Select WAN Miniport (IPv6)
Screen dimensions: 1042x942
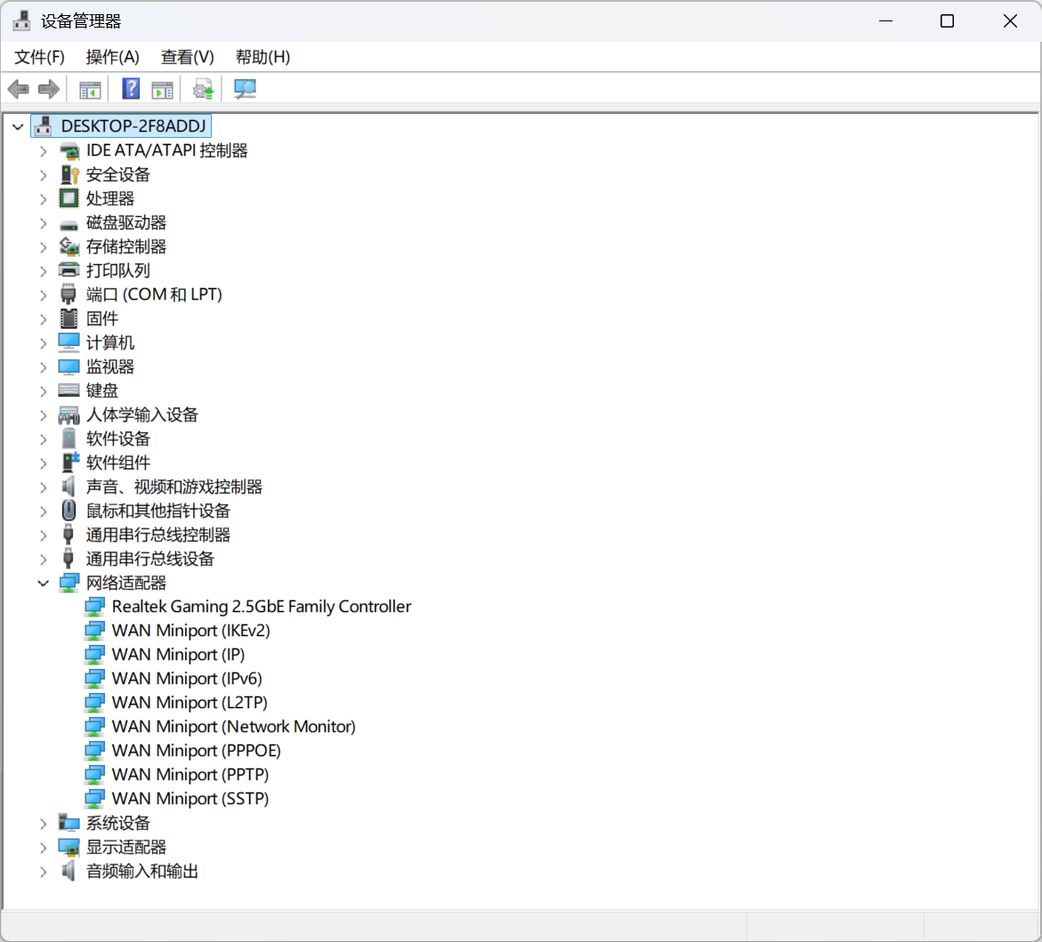tap(187, 679)
